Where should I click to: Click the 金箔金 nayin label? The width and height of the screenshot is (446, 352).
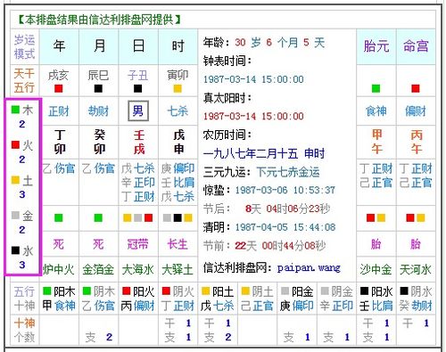tap(98, 270)
